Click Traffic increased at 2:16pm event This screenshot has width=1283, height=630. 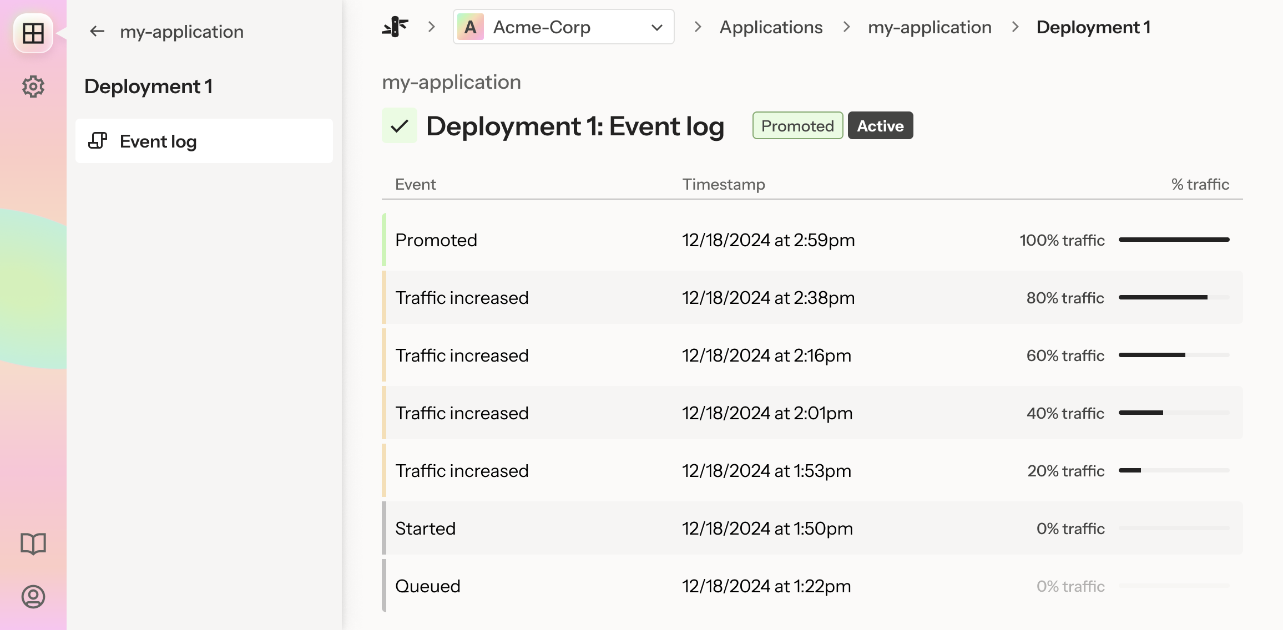812,355
